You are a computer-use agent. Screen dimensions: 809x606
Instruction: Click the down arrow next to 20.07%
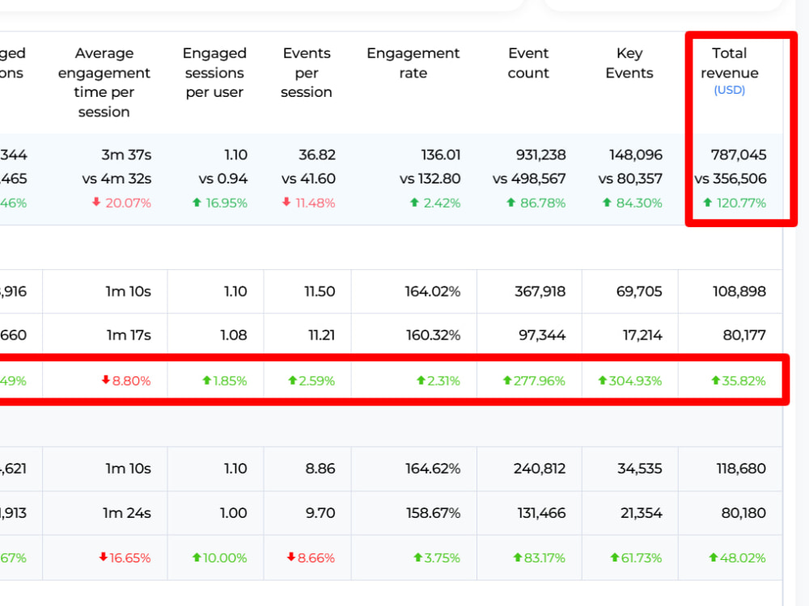click(96, 203)
